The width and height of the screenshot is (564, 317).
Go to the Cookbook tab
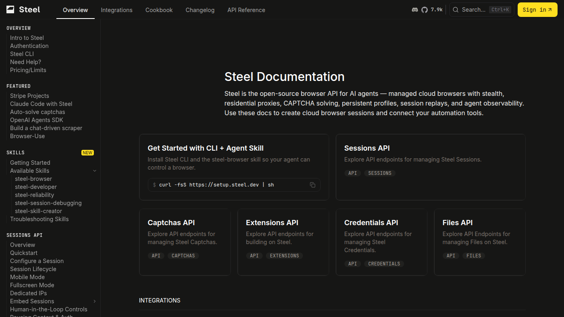(159, 10)
